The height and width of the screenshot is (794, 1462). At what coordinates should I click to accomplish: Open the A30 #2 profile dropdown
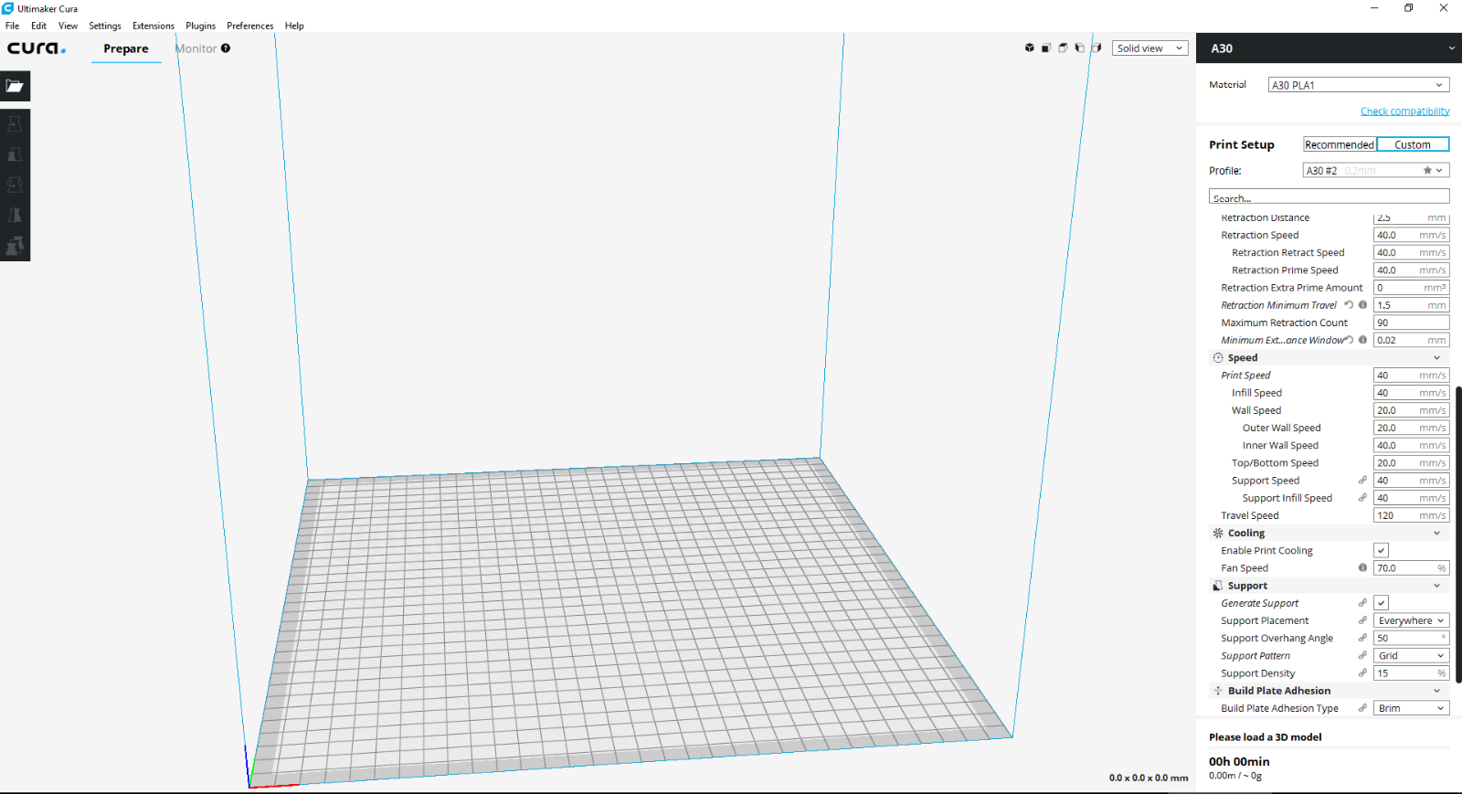1376,171
